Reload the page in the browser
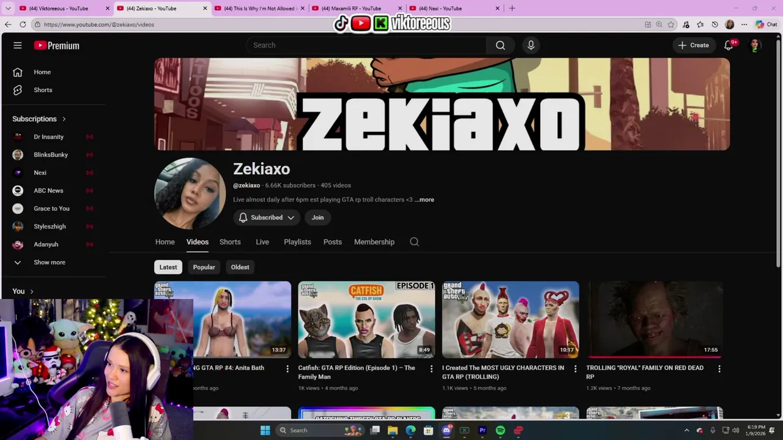This screenshot has height=440, width=783. (x=23, y=24)
